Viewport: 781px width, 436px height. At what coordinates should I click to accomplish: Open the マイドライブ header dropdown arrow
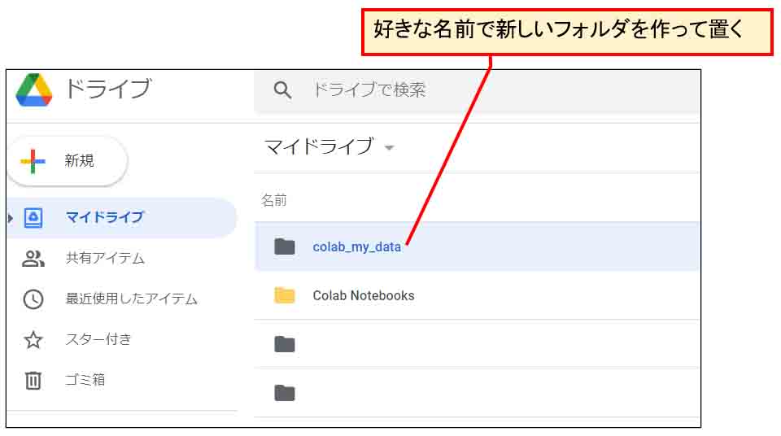click(389, 148)
